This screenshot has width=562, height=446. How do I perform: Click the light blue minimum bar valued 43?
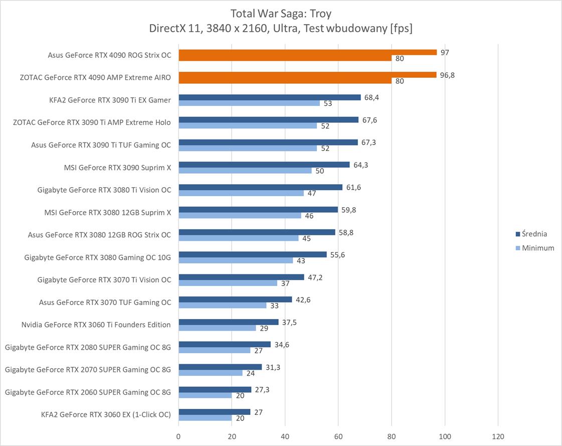(x=236, y=260)
